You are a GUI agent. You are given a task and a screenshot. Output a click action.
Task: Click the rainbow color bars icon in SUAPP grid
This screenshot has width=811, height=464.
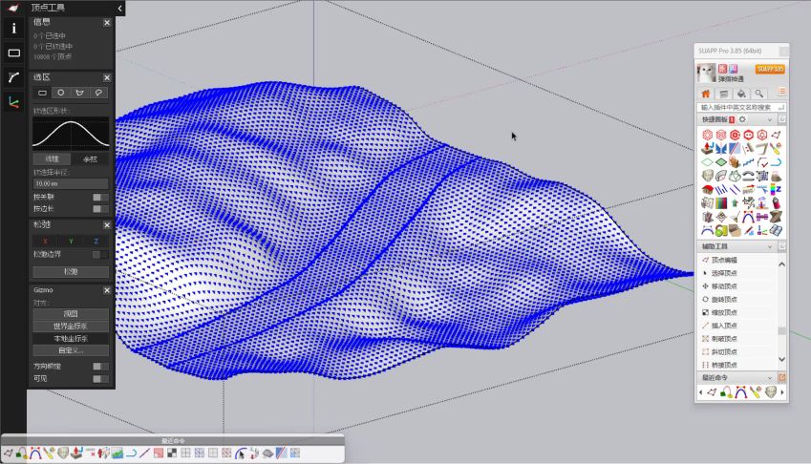tap(721, 203)
